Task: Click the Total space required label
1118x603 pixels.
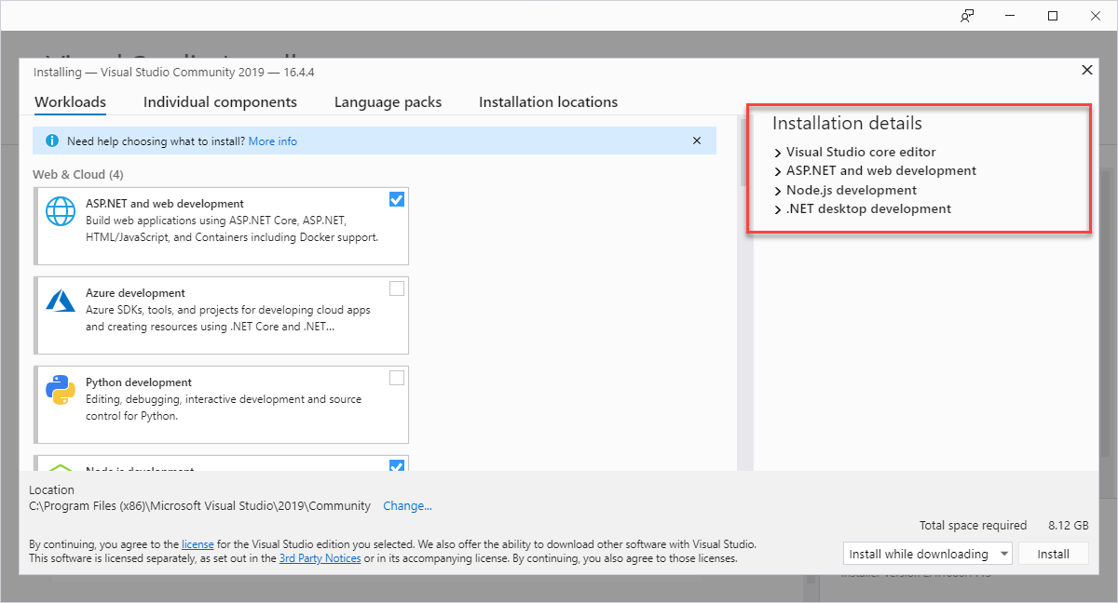Action: pos(973,526)
